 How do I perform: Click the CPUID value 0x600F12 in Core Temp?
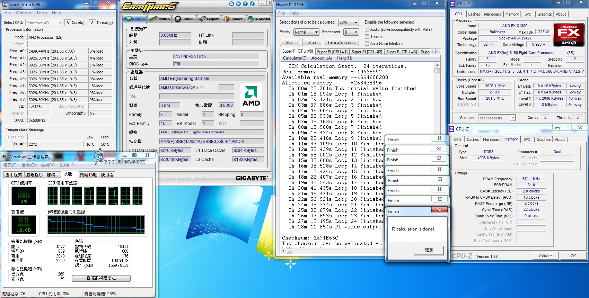(70, 120)
